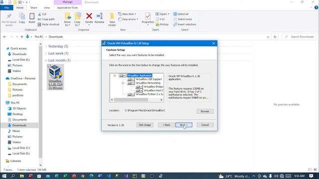Open address bar history dropdown
The image size is (319, 179).
coord(268,37)
